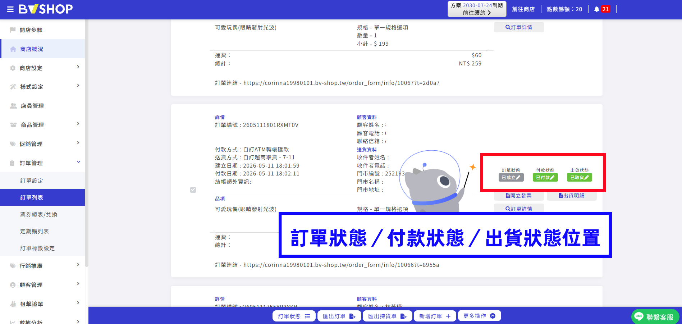Click the 店員管理 people icon
Screen dimensions: 682x324
(x=13, y=106)
